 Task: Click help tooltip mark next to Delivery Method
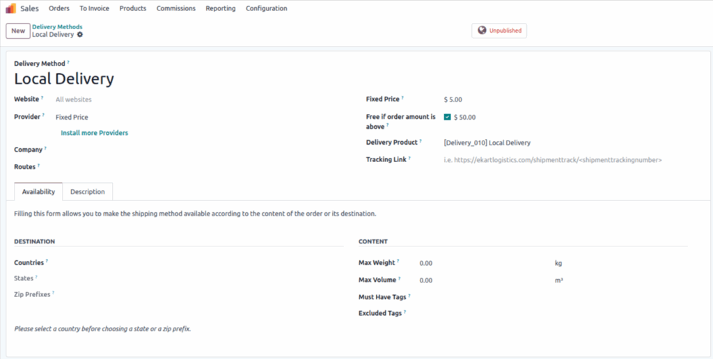coord(68,62)
